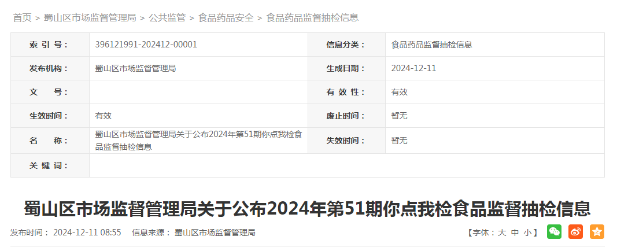Select index number 396121991-202412-00001
Screen dimensions: 617x251
coord(146,45)
